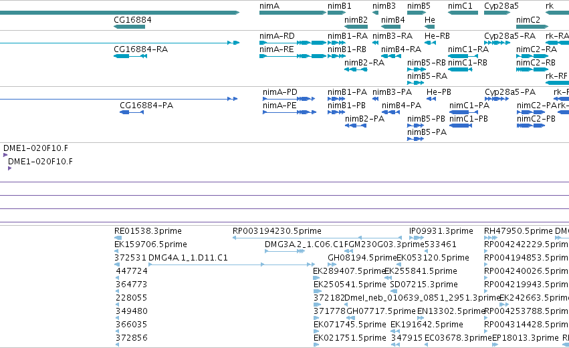Select EST EK250541.5prime
This screenshot has height=348, width=569.
(x=350, y=285)
